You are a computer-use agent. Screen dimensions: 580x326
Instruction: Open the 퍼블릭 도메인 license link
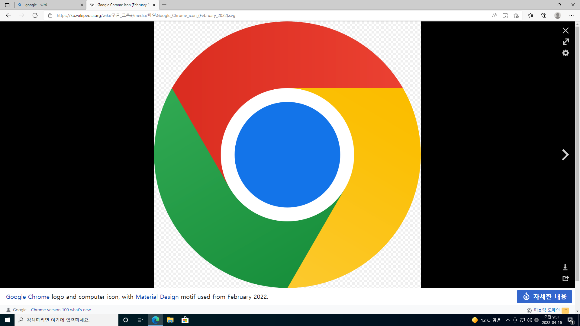click(546, 310)
